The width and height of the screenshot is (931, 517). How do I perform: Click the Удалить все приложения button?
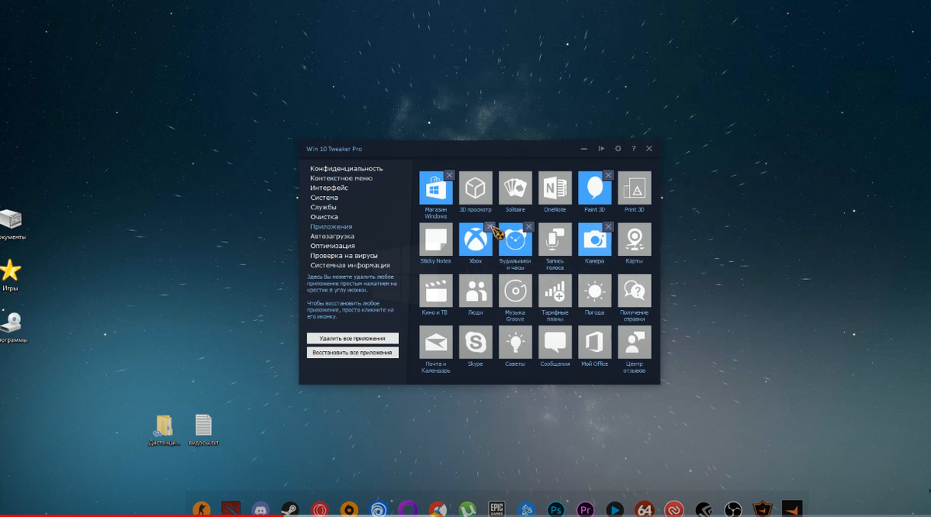pos(352,339)
